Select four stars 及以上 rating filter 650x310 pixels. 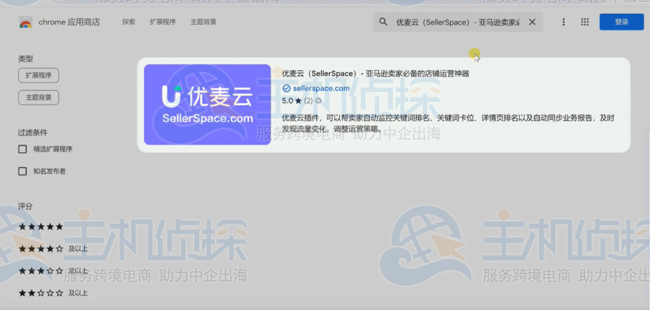53,249
